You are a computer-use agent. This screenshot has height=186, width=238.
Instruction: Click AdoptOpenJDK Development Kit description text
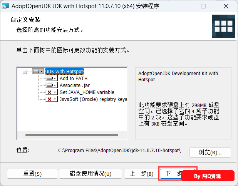click(178, 76)
